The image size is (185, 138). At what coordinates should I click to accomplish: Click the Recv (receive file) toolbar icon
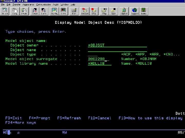tap(44, 11)
